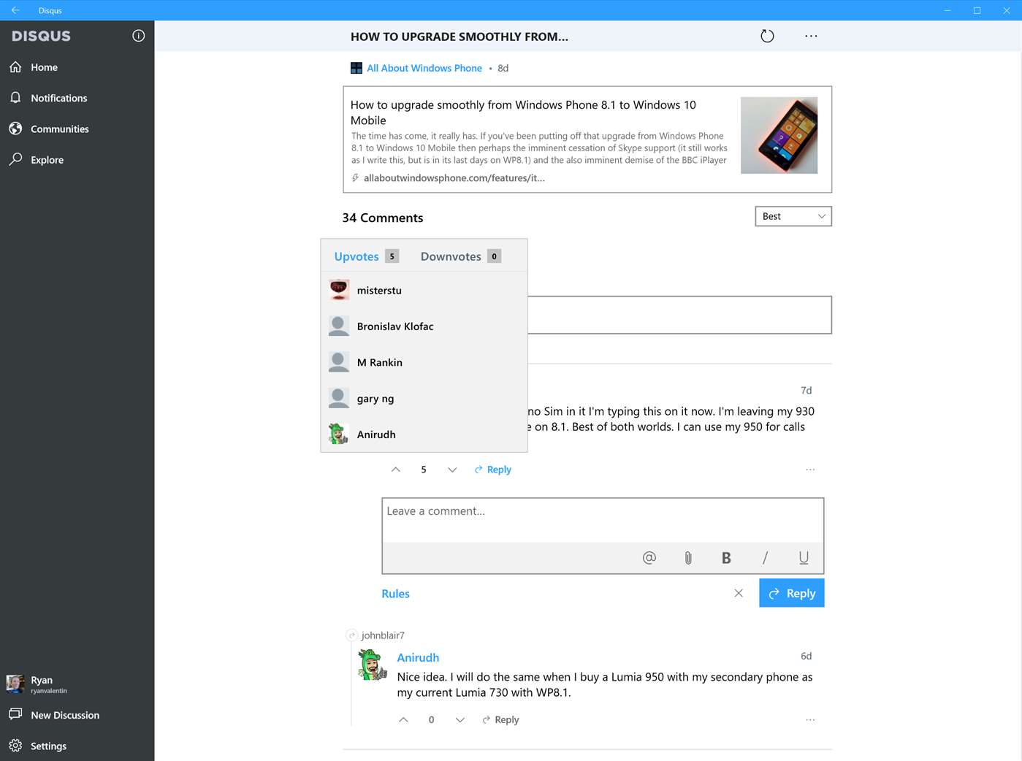This screenshot has width=1022, height=761.
Task: Click Reply link under the 5-vote comment
Action: pos(492,470)
